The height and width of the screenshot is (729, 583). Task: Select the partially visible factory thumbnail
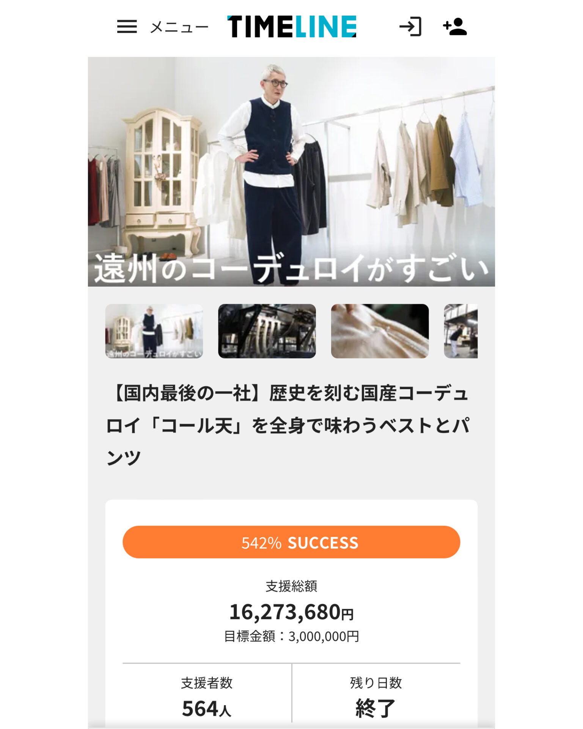click(460, 331)
